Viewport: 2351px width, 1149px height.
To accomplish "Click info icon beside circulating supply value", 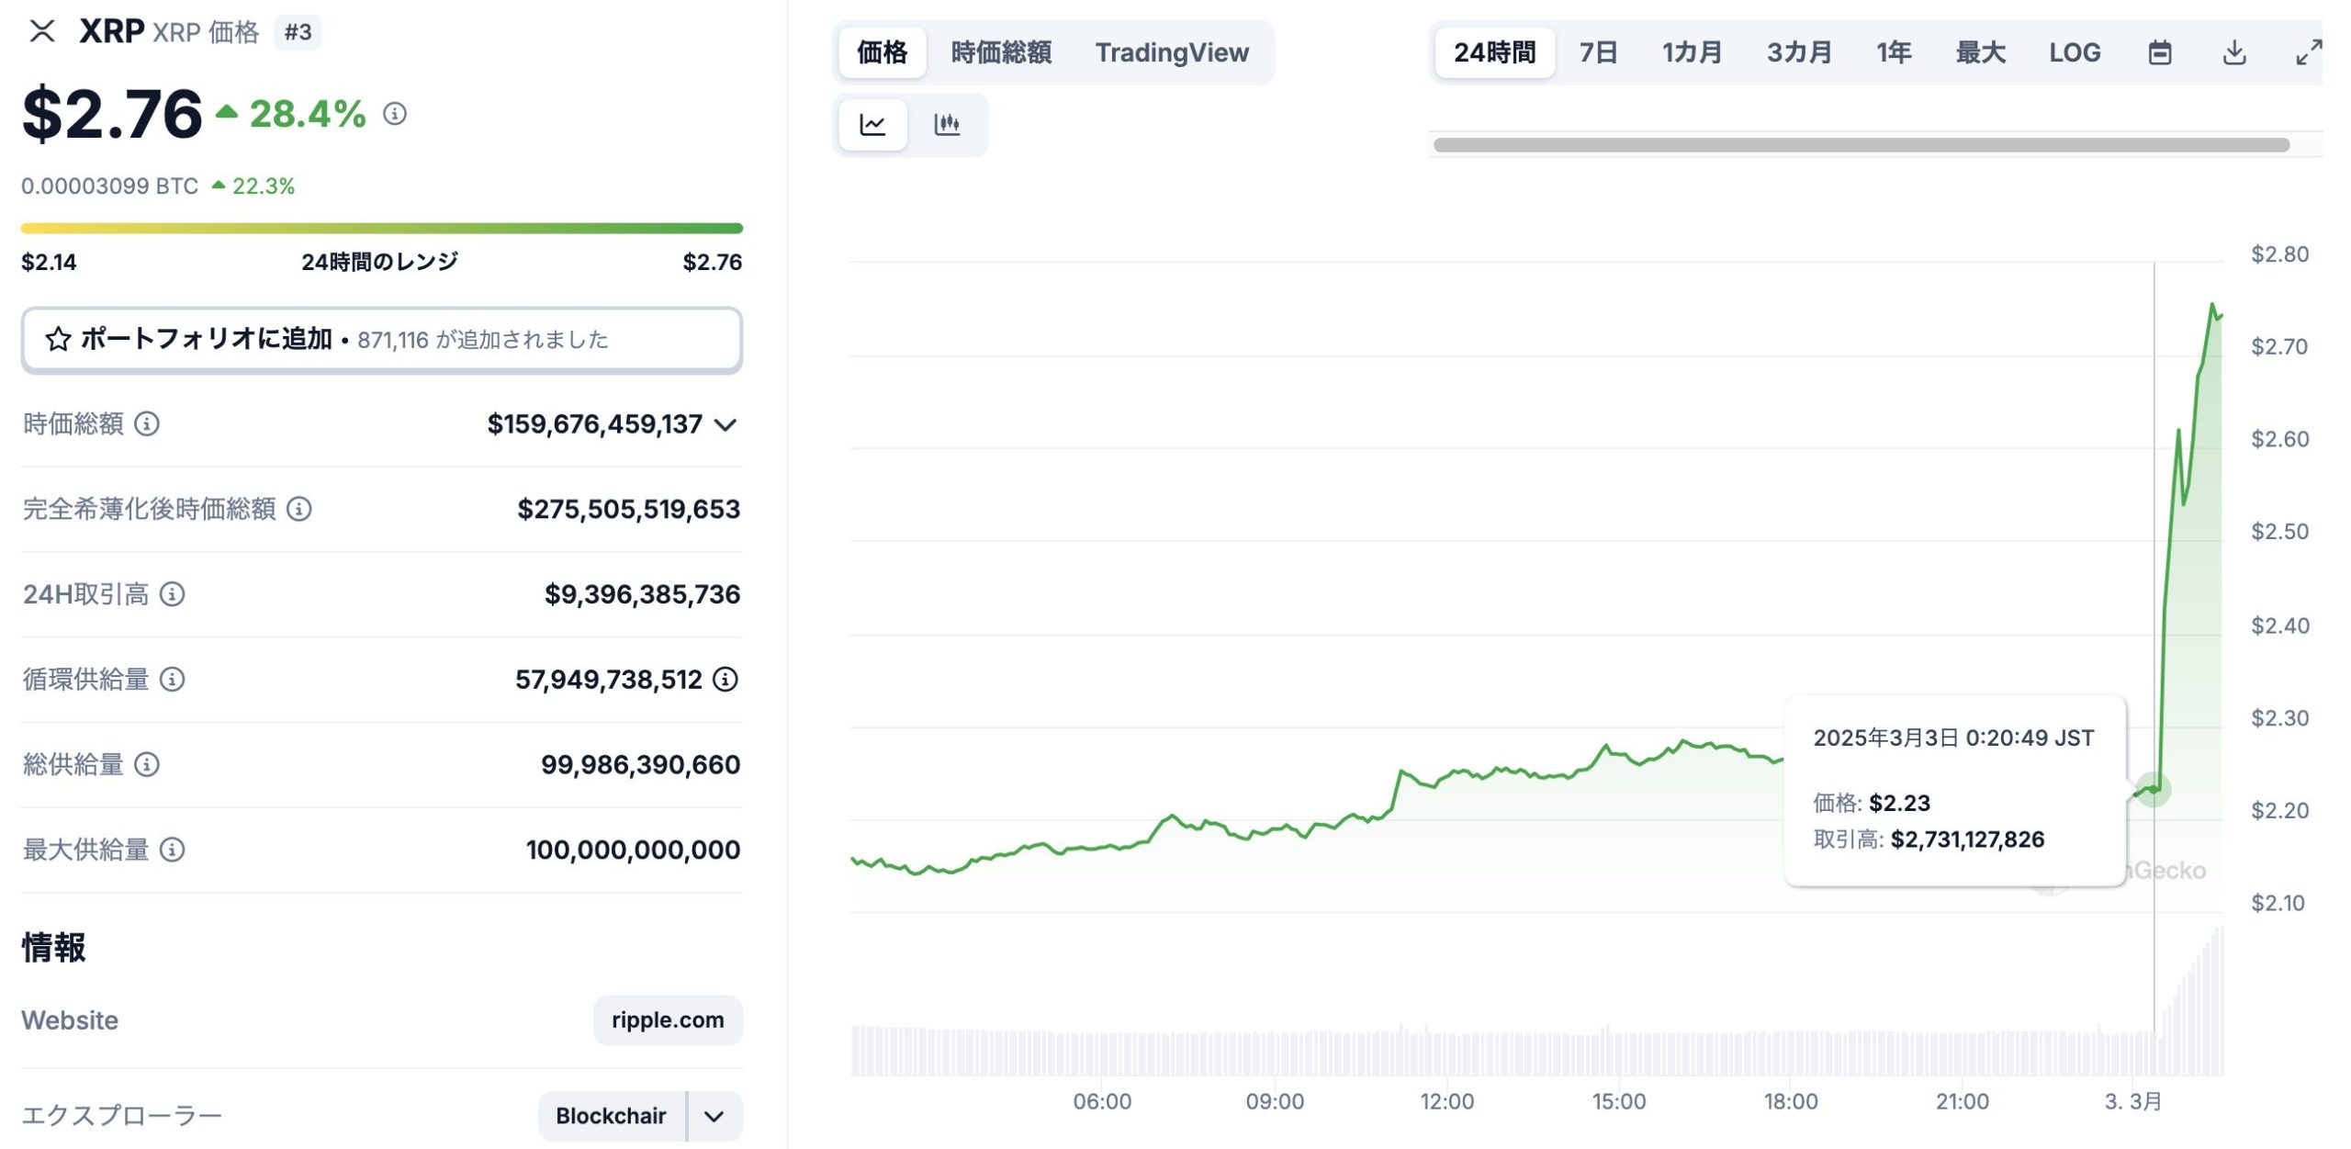I will (x=726, y=680).
